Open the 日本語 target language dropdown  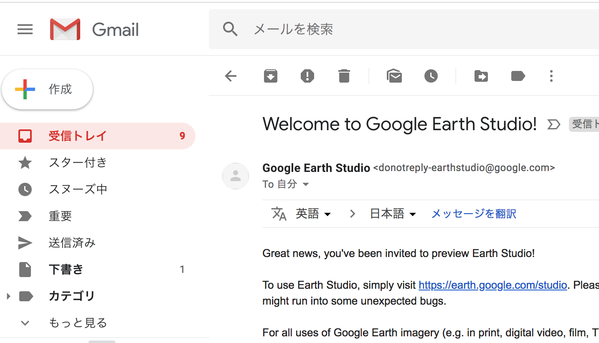pyautogui.click(x=393, y=214)
